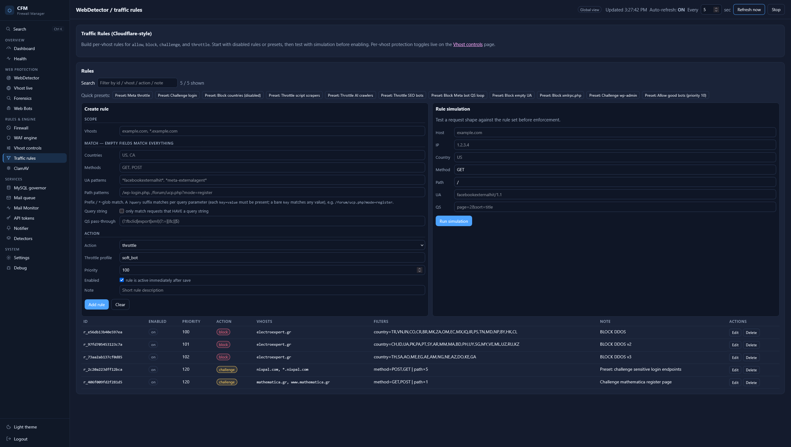Go to Vhost live page
Screen dimensions: 791x447
click(x=35, y=88)
